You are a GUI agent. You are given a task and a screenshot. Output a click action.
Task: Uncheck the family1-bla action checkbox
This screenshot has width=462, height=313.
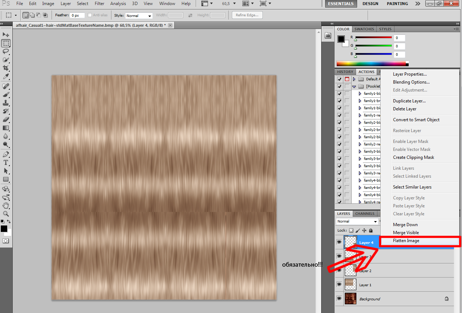tap(339, 93)
